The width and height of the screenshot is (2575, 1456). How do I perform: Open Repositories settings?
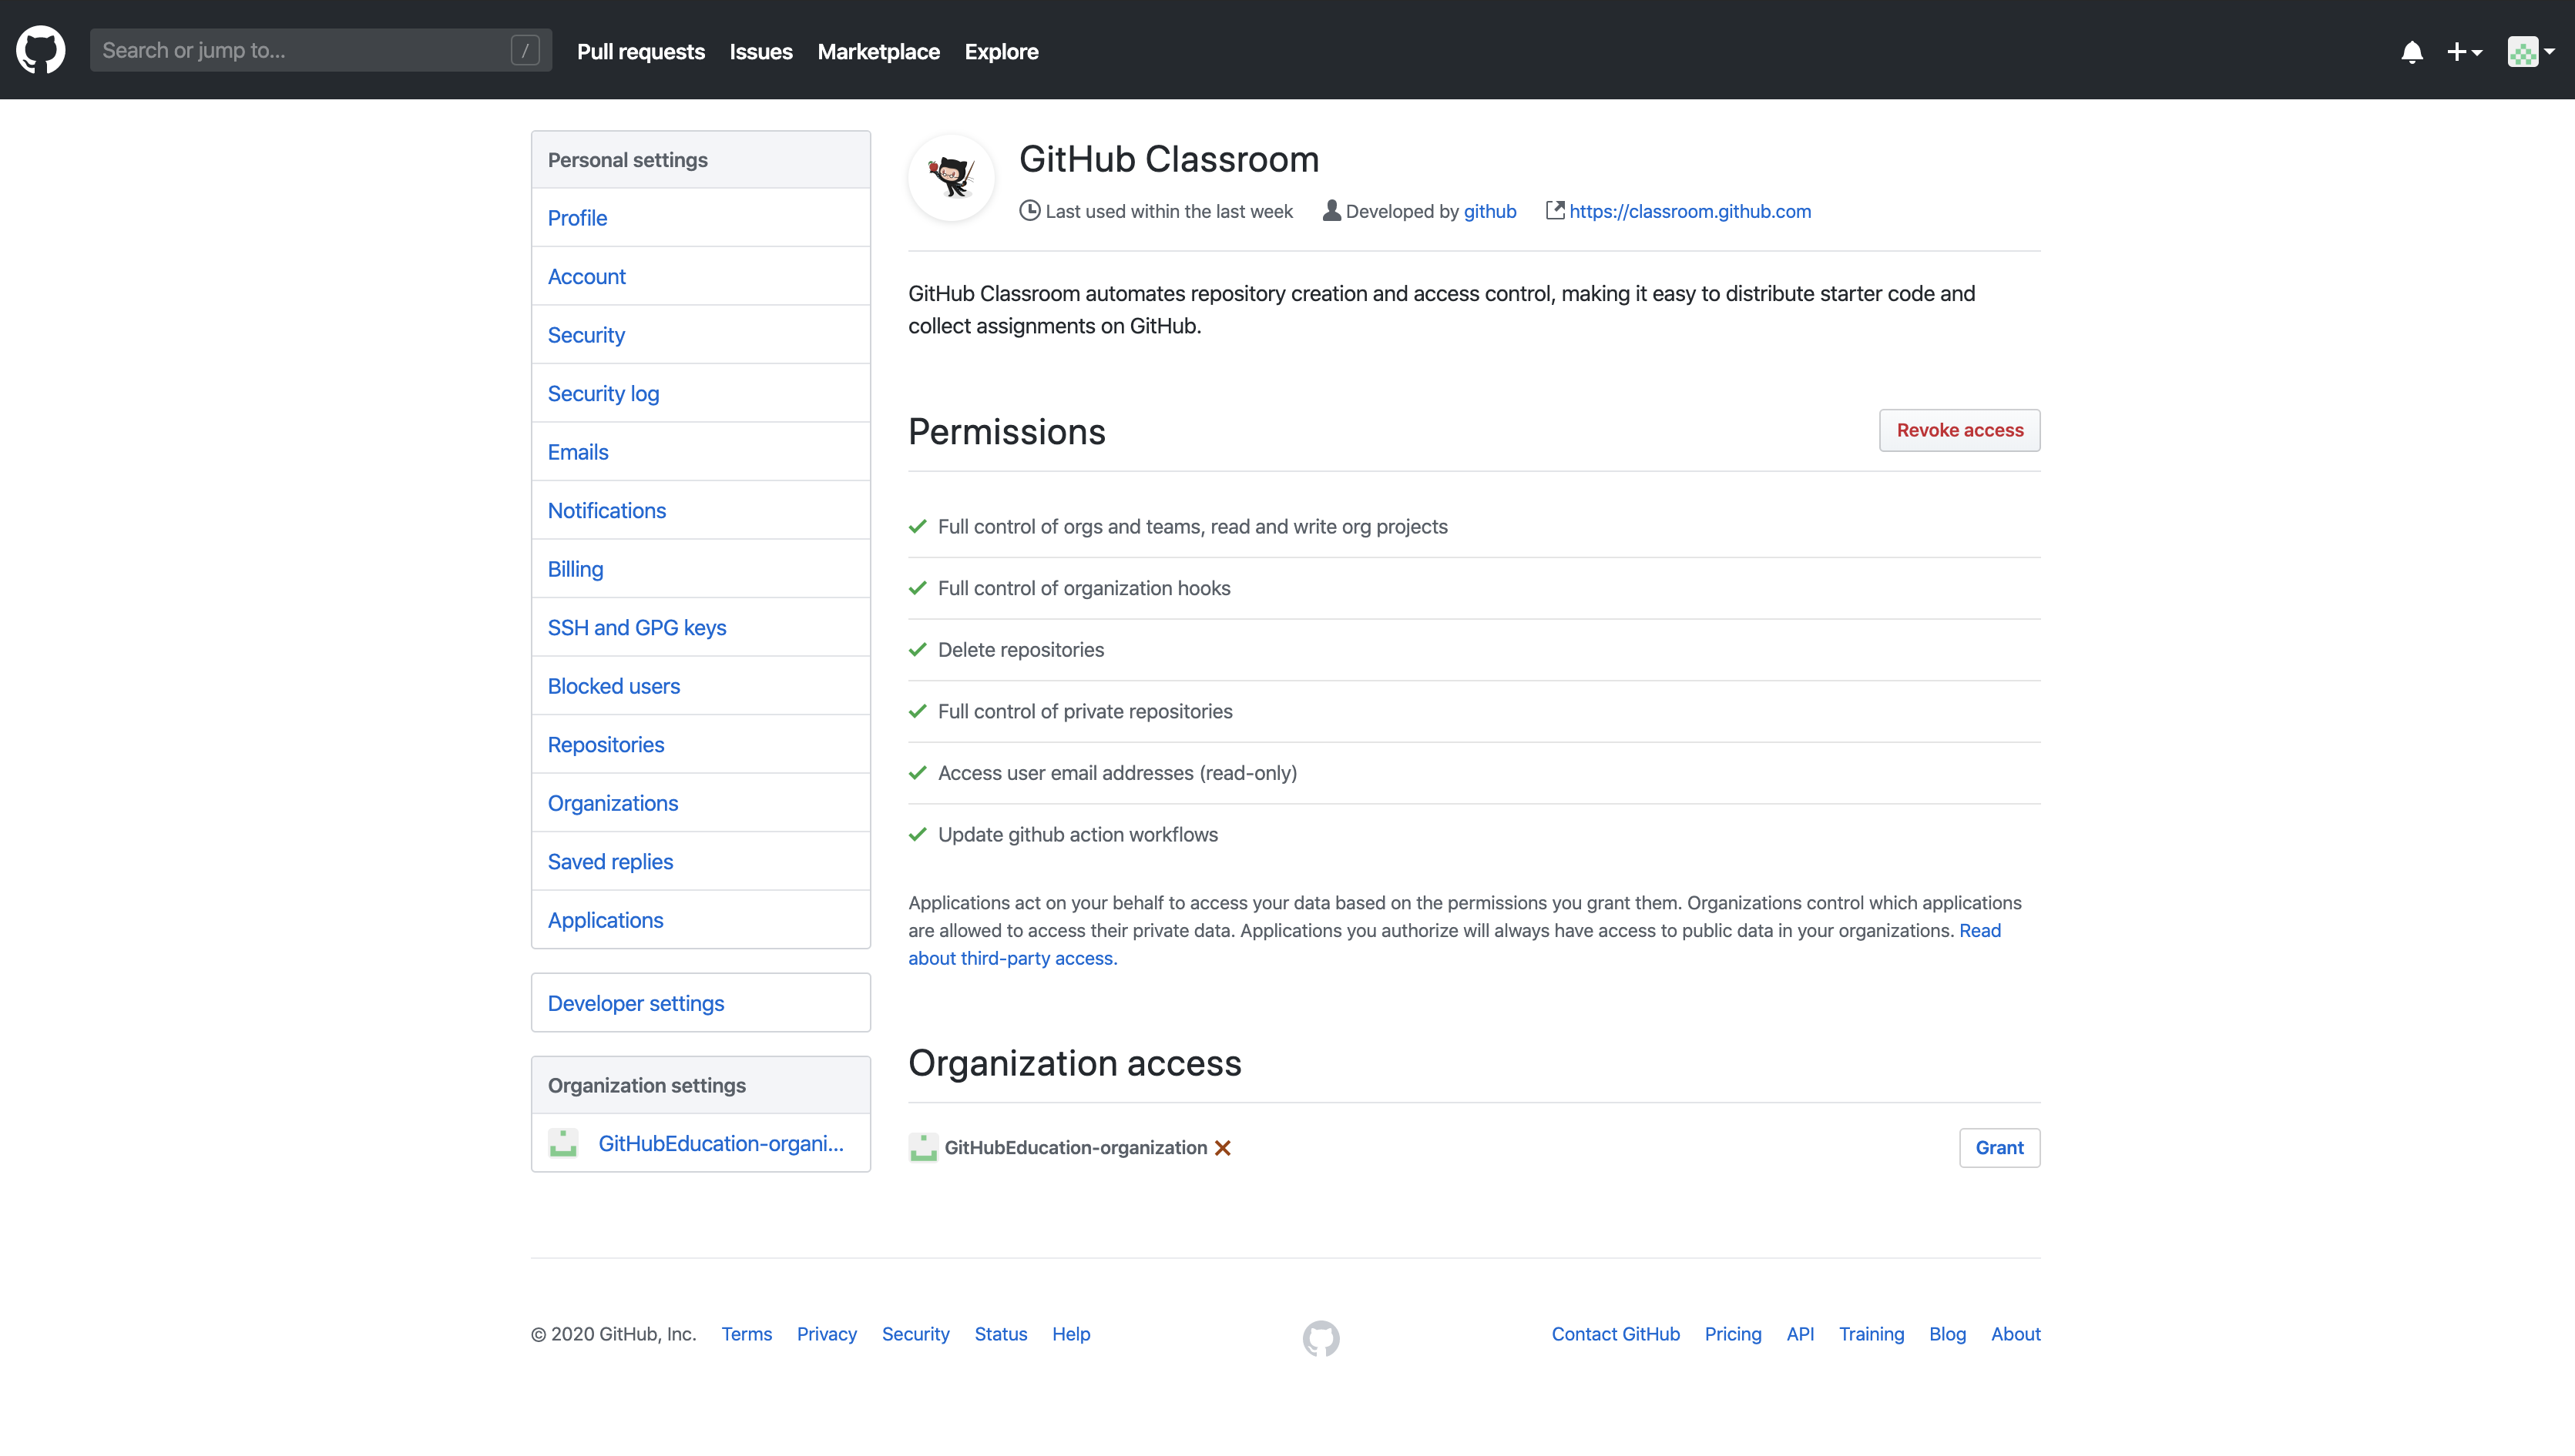[x=701, y=744]
